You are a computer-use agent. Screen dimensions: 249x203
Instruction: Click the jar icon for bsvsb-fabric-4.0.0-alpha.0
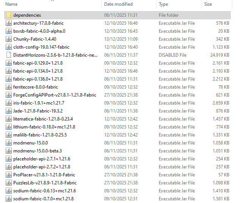click(x=9, y=31)
